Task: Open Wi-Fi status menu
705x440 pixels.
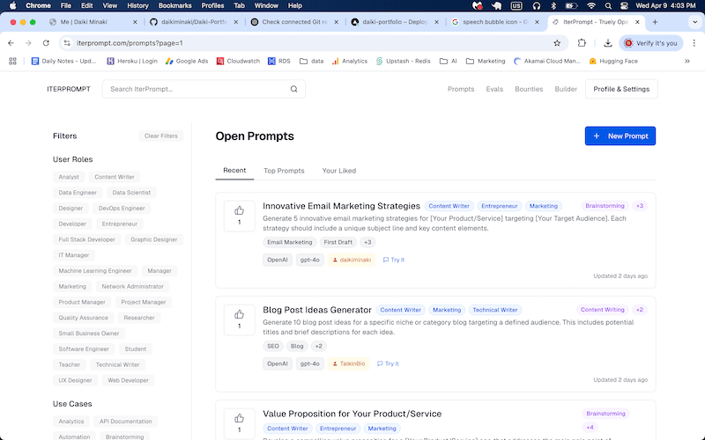Action: [x=591, y=6]
